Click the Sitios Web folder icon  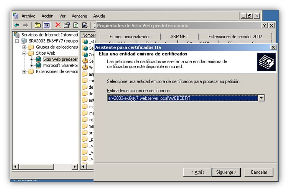(x=31, y=53)
